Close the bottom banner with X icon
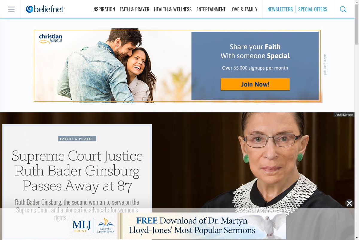Screen dimensions: 359x240 coord(349,203)
